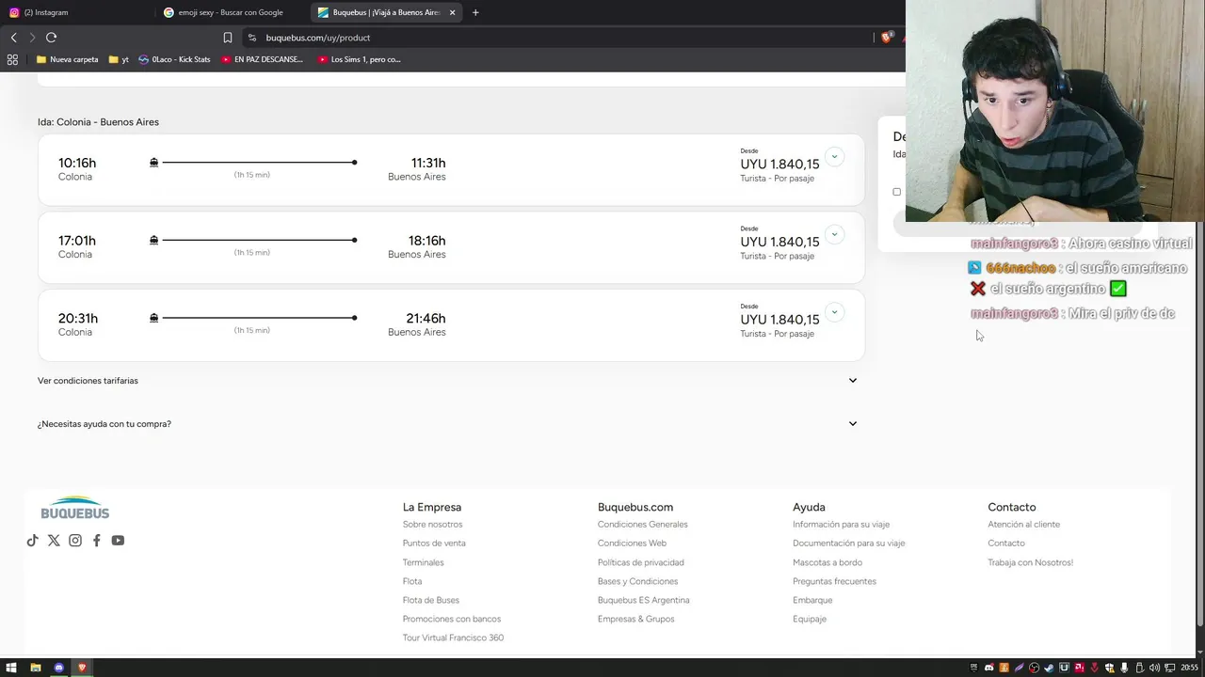Tick the checkbox in the side panel
This screenshot has height=677, width=1205.
click(x=896, y=192)
